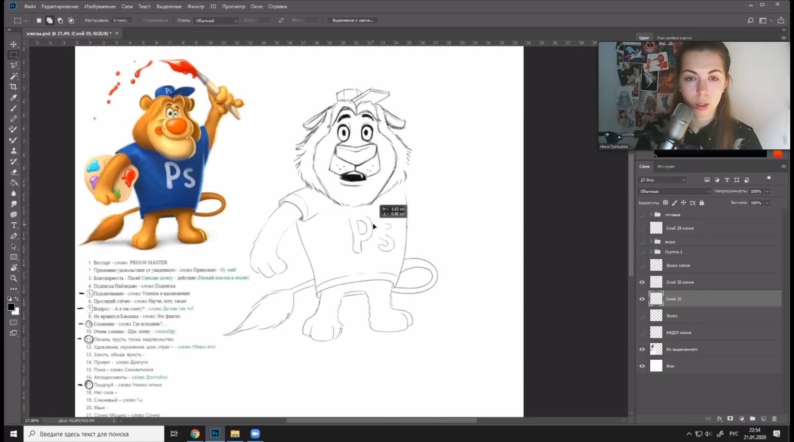
Task: Select the Path Selection arrow tool
Action: click(14, 246)
